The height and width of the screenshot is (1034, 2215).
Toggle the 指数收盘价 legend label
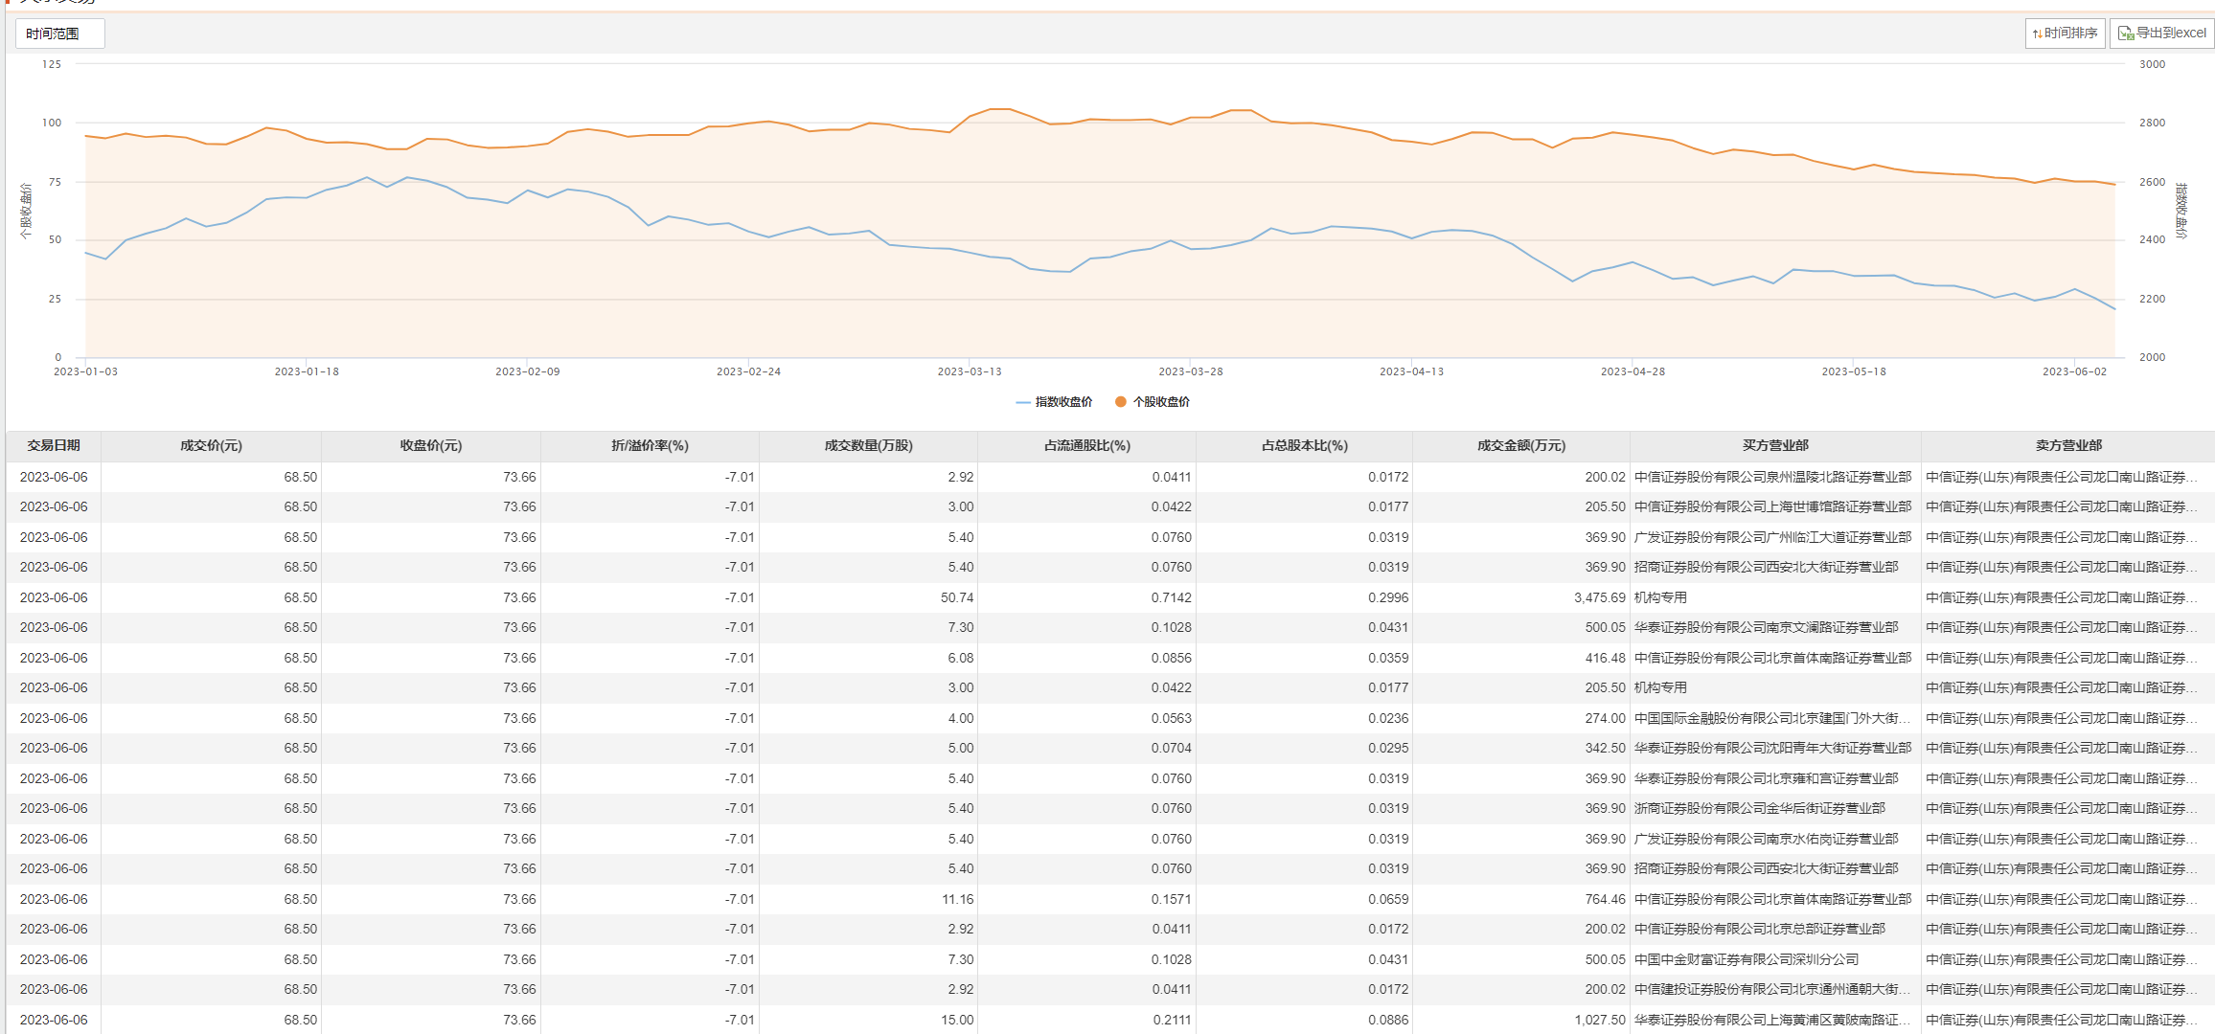[1063, 402]
